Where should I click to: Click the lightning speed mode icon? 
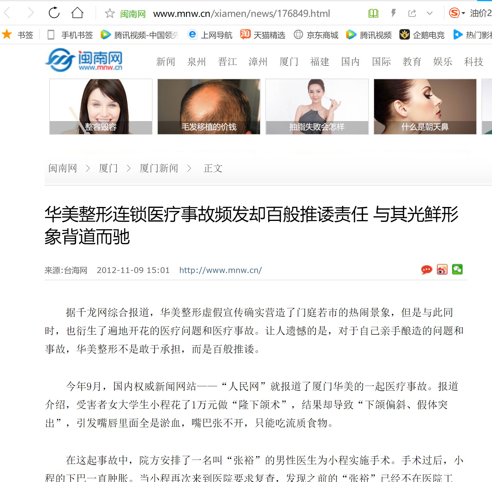393,13
